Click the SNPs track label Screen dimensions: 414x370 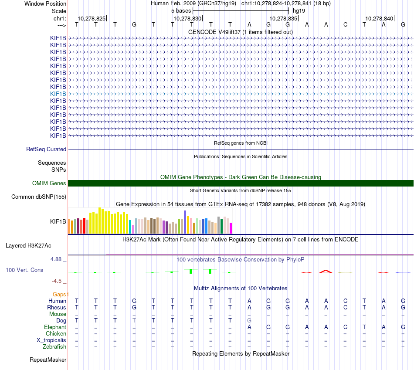[x=59, y=170]
